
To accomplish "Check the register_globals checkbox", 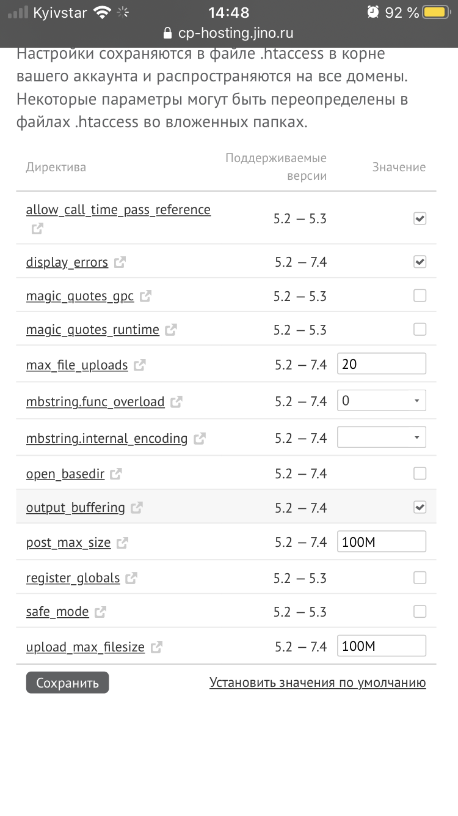I will point(420,577).
